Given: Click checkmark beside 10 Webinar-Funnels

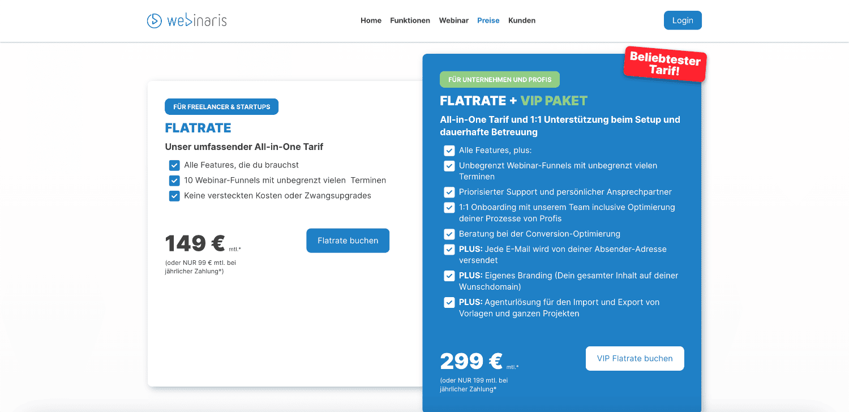Looking at the screenshot, I should click(x=174, y=181).
